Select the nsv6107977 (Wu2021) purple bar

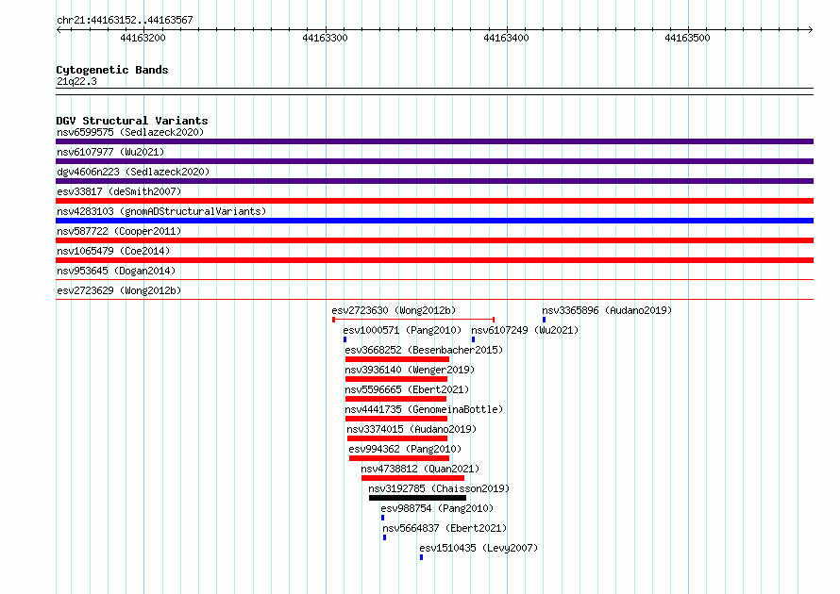(434, 161)
